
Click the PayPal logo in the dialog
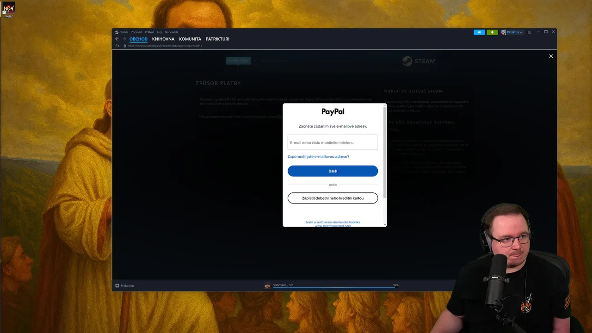(x=333, y=111)
